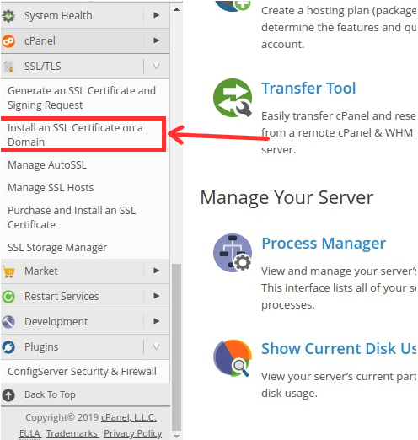The image size is (418, 440).
Task: Click the Development wrench icon
Action: coord(8,322)
